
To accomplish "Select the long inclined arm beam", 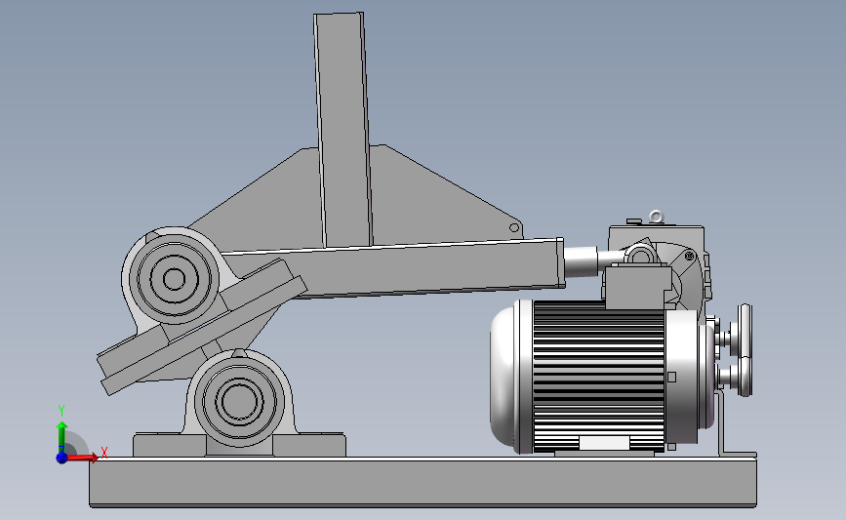I will coord(399,268).
